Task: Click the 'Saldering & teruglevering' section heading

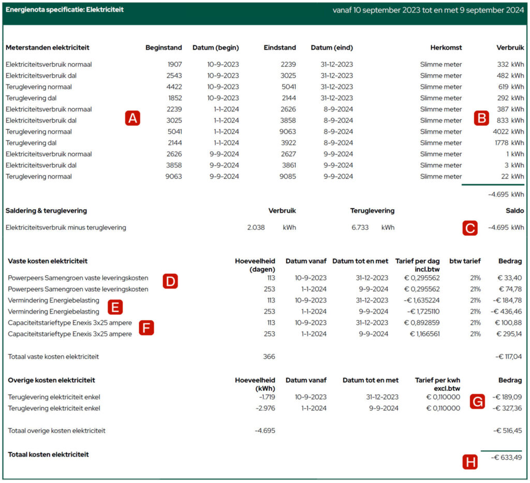Action: point(46,211)
